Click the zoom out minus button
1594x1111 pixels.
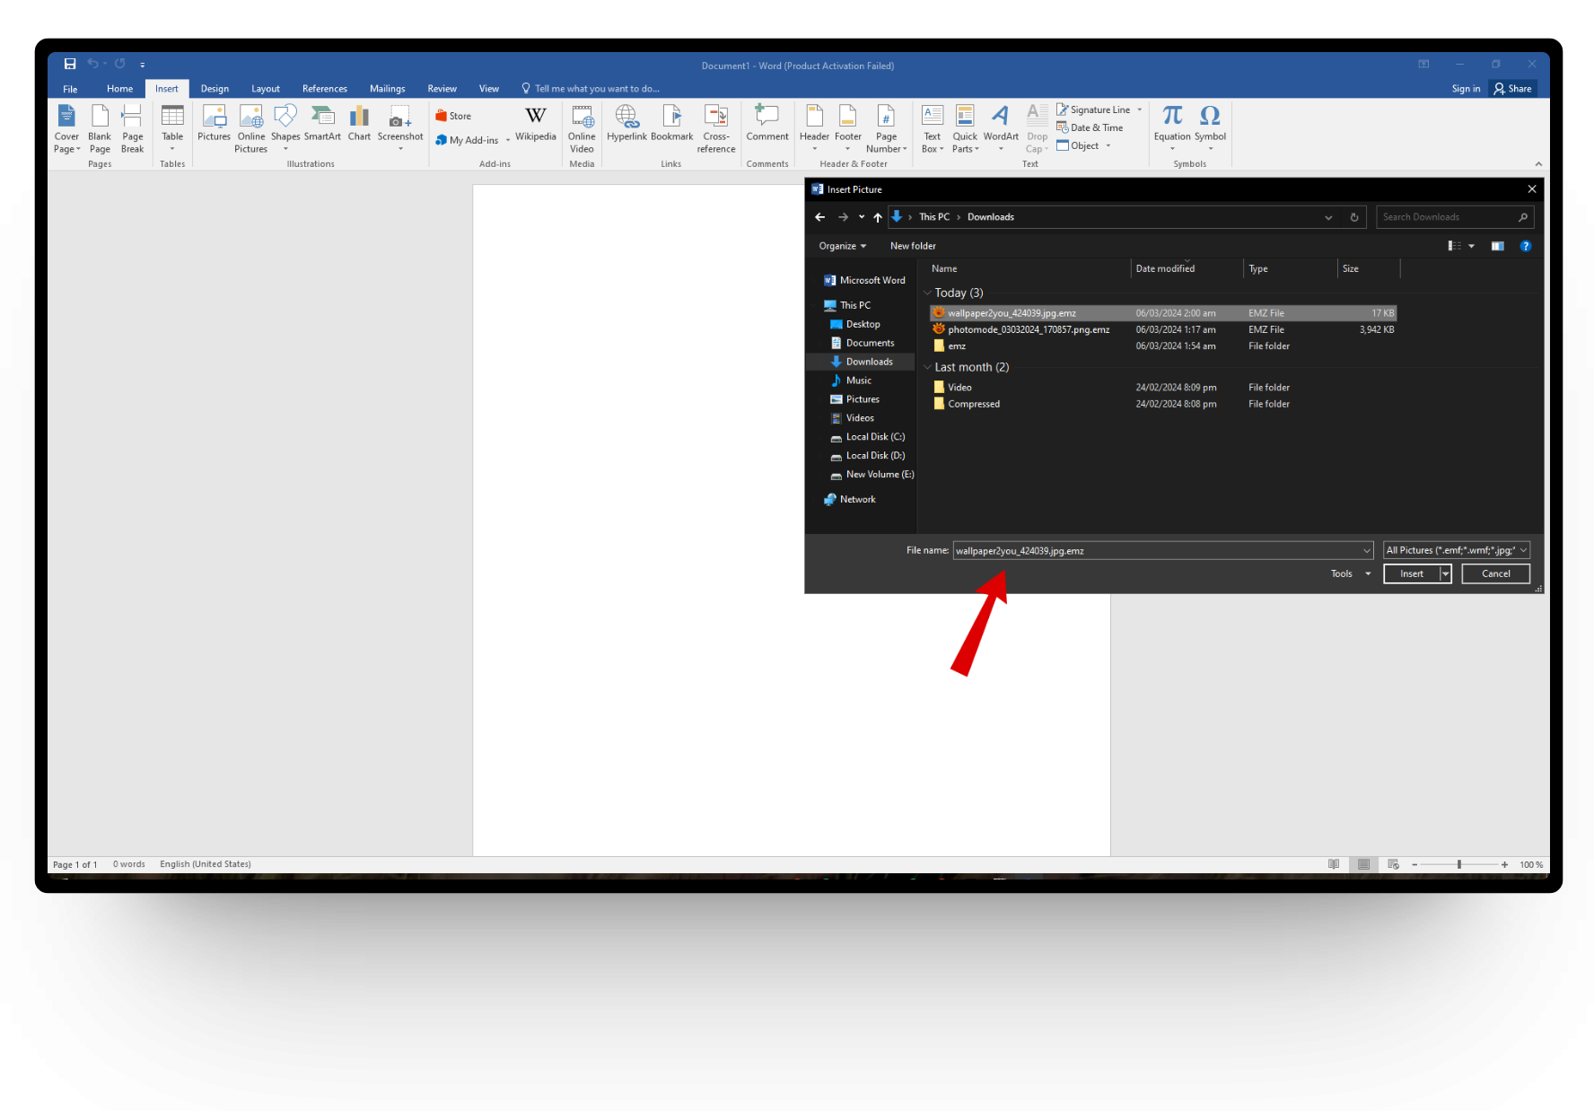[1414, 864]
